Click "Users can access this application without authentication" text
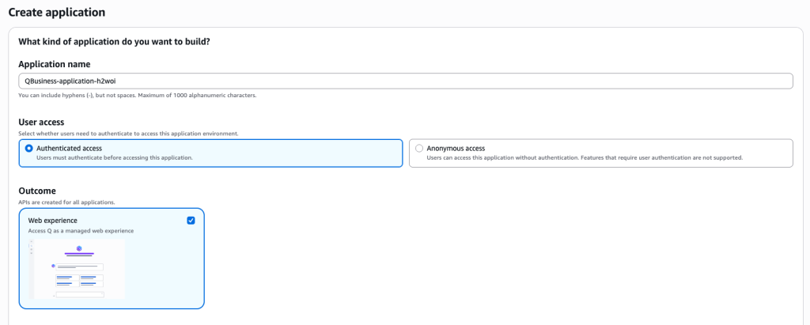The width and height of the screenshot is (810, 325). pos(585,157)
